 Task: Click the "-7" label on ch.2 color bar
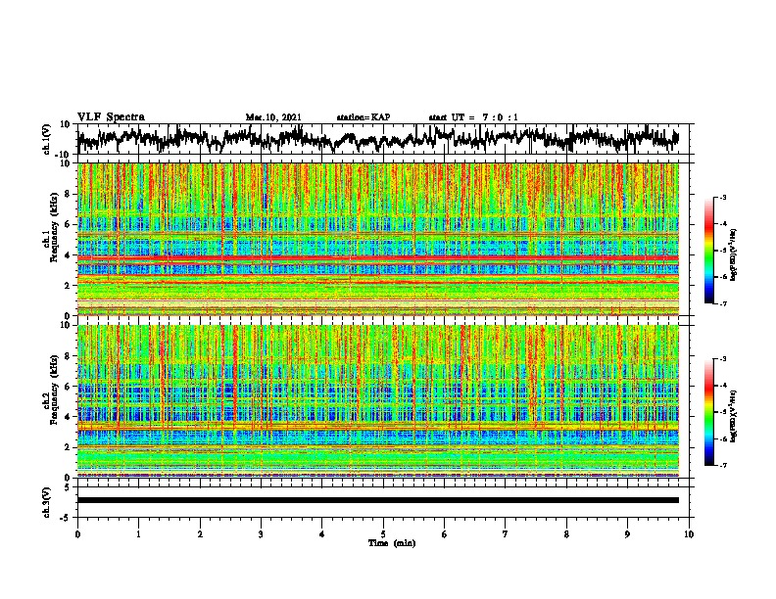point(723,466)
